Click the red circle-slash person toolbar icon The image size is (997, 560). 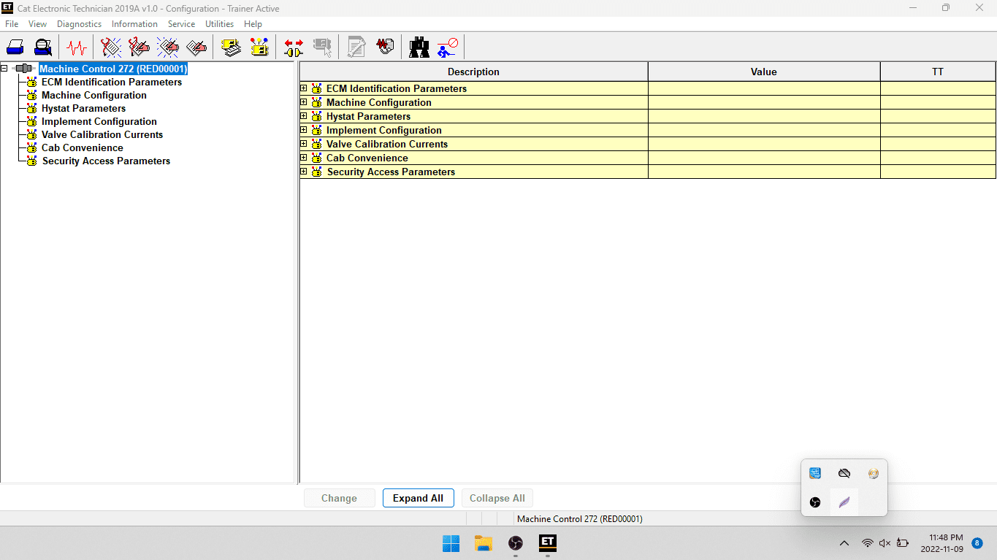click(447, 48)
